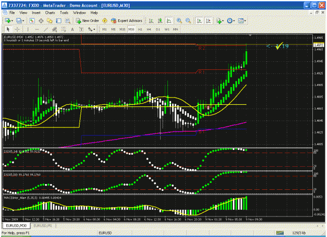Switch chart to line chart icon

point(168,20)
